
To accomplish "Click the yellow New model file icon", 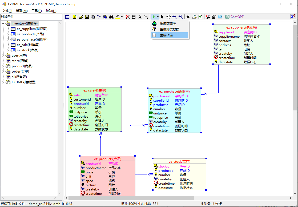I will click(75, 17).
